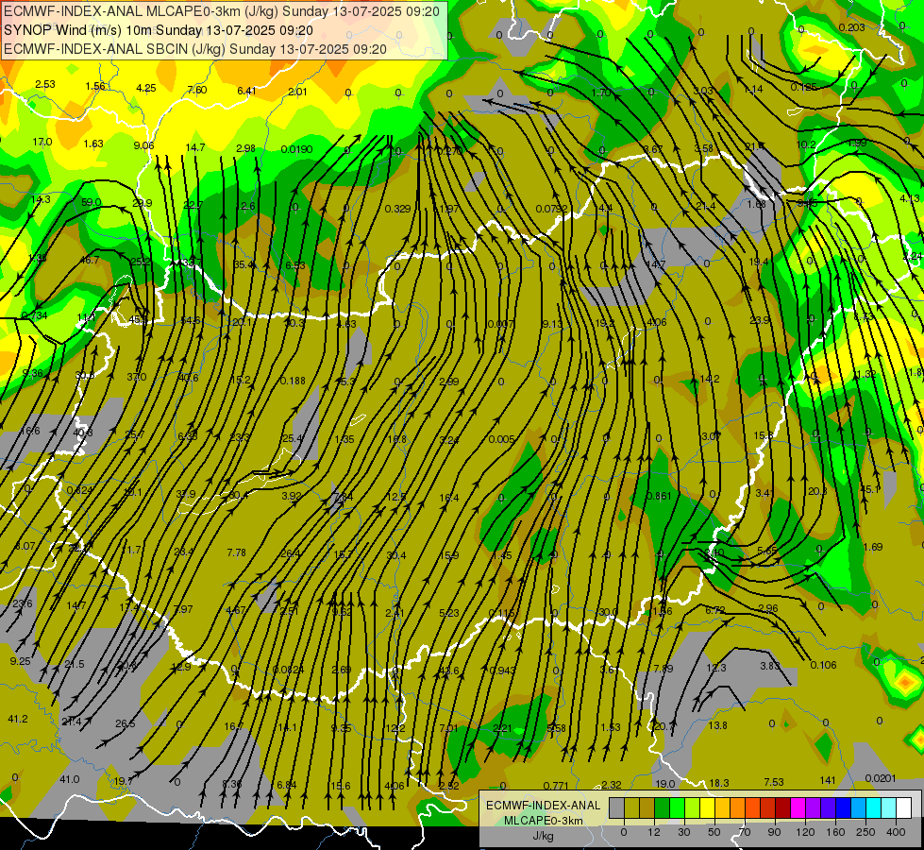Click the map value 0.203
Viewport: 924px width, 850px height.
tap(851, 27)
